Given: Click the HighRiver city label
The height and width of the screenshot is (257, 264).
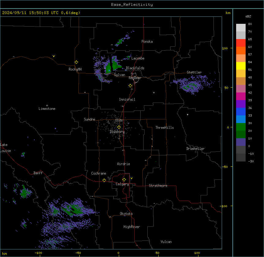Looking at the screenshot, I should click(132, 227).
